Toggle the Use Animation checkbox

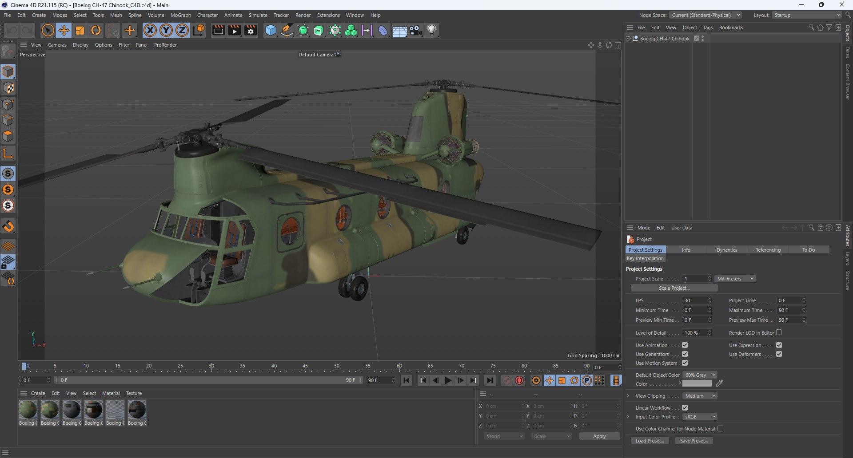tap(685, 345)
